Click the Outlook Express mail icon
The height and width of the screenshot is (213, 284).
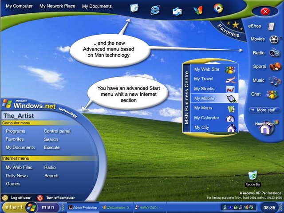[x=177, y=11]
